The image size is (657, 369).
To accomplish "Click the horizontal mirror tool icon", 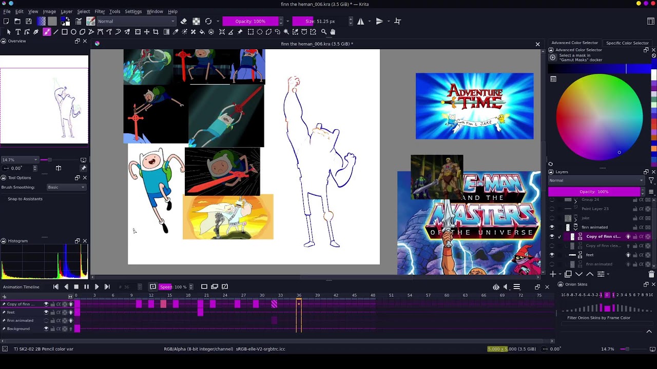I will 361,21.
